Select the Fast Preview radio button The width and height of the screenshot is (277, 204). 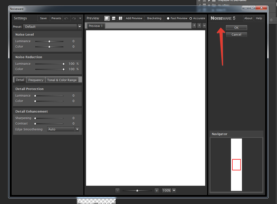168,18
